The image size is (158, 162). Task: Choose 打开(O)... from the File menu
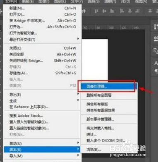pyautogui.click(x=43, y=14)
